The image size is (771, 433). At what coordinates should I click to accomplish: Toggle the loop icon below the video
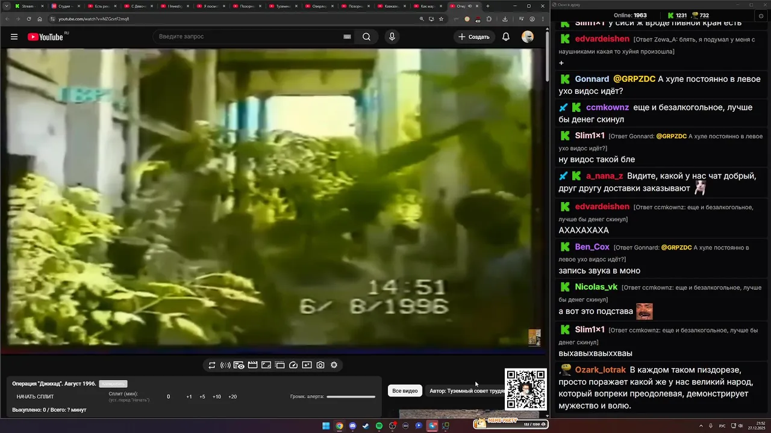click(212, 365)
